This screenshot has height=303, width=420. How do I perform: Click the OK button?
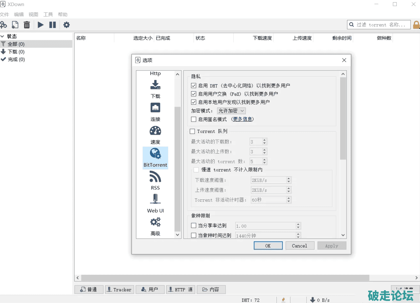268,246
